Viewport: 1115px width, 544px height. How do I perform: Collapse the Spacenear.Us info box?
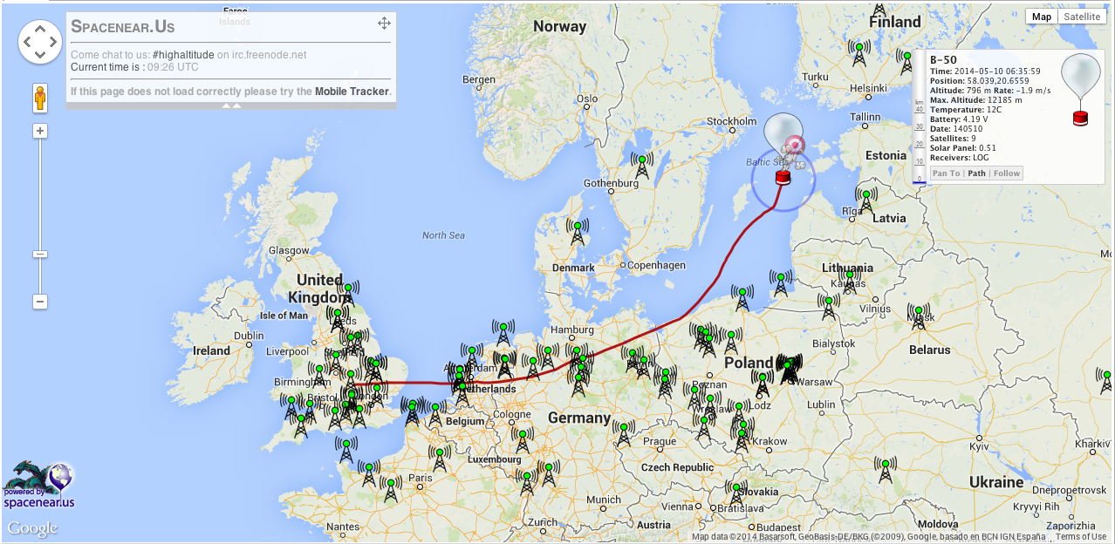[x=231, y=105]
